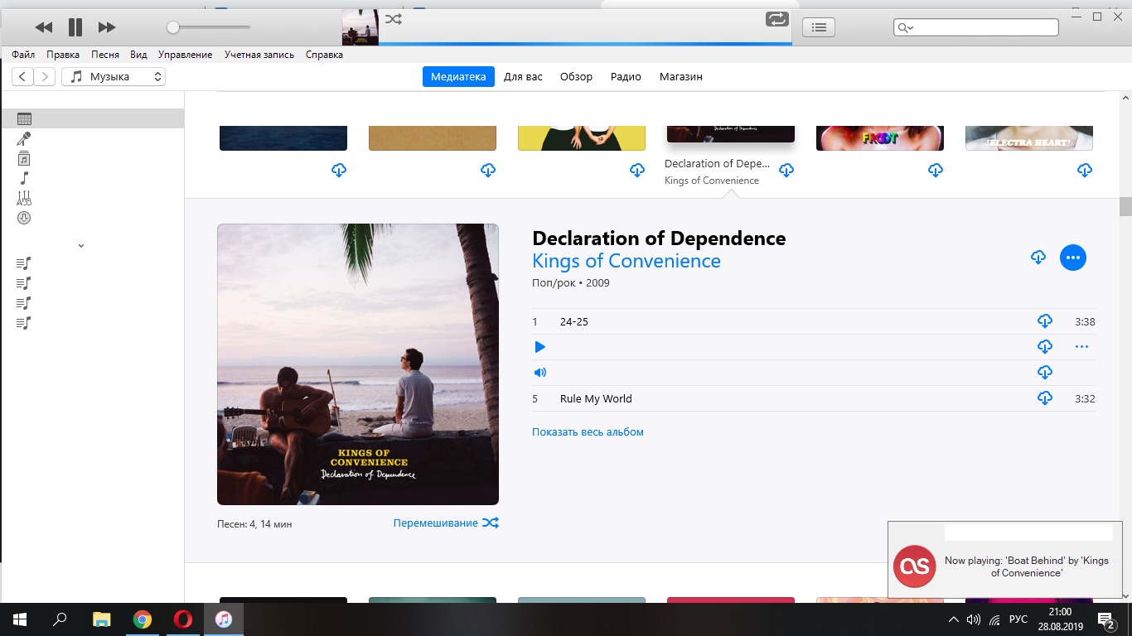Open File Explorer from the taskbar
The height and width of the screenshot is (636, 1132).
pyautogui.click(x=101, y=619)
